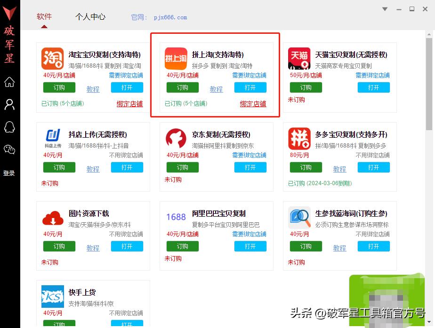435x328 pixels.
Task: Click the 多多宝贝复制 app icon
Action: click(299, 138)
